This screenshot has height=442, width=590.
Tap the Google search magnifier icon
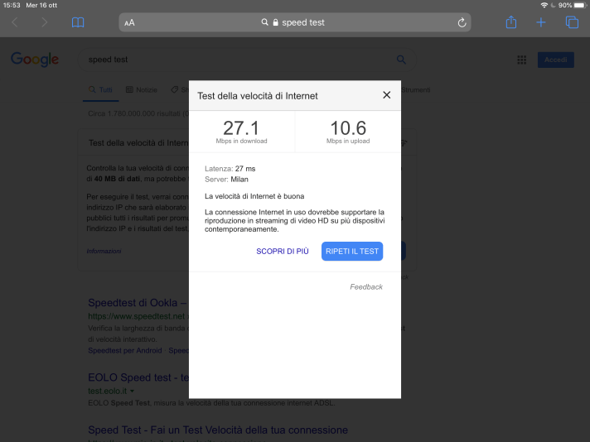(x=402, y=60)
